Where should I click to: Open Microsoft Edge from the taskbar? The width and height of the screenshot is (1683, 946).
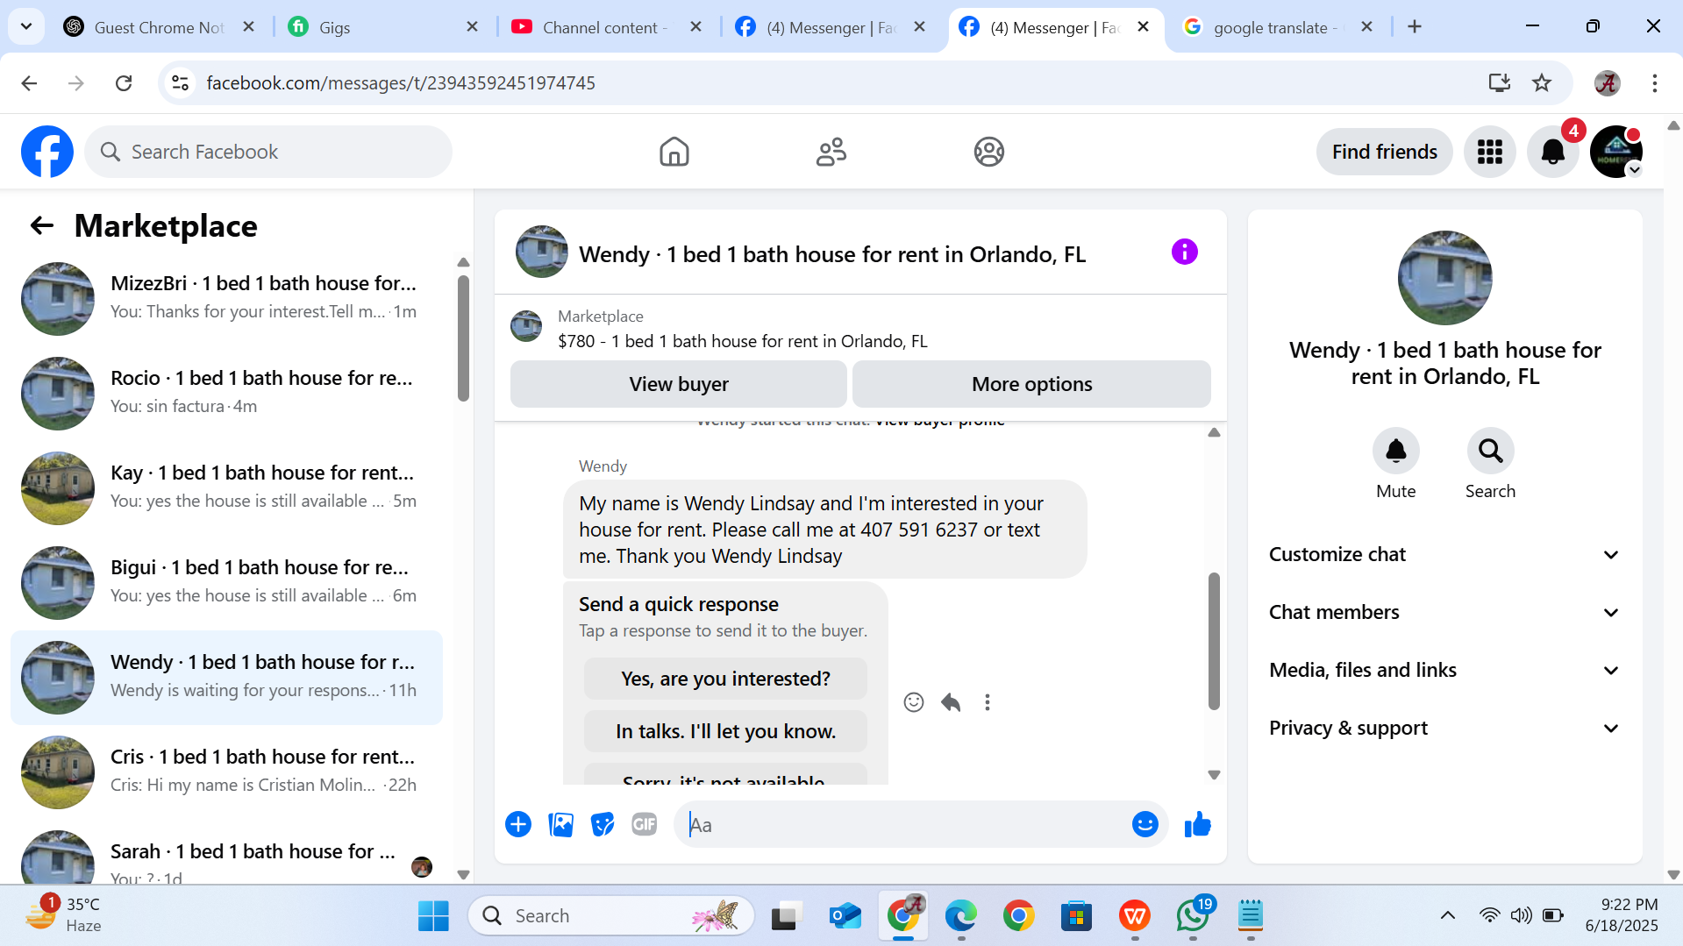pyautogui.click(x=960, y=915)
